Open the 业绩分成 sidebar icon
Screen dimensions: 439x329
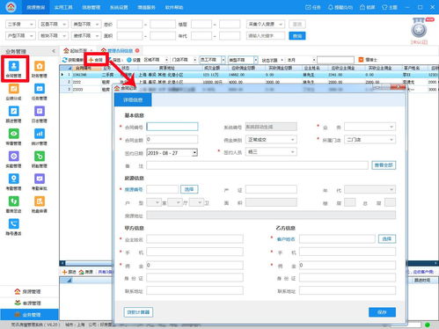(x=14, y=91)
